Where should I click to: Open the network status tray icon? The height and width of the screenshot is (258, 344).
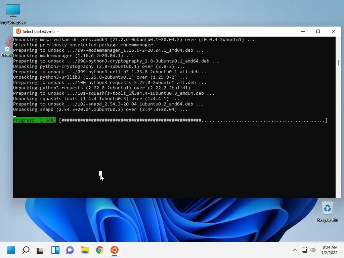(x=304, y=250)
